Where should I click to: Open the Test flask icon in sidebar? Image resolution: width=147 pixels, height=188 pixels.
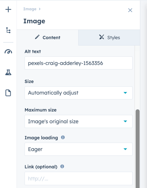(x=8, y=72)
